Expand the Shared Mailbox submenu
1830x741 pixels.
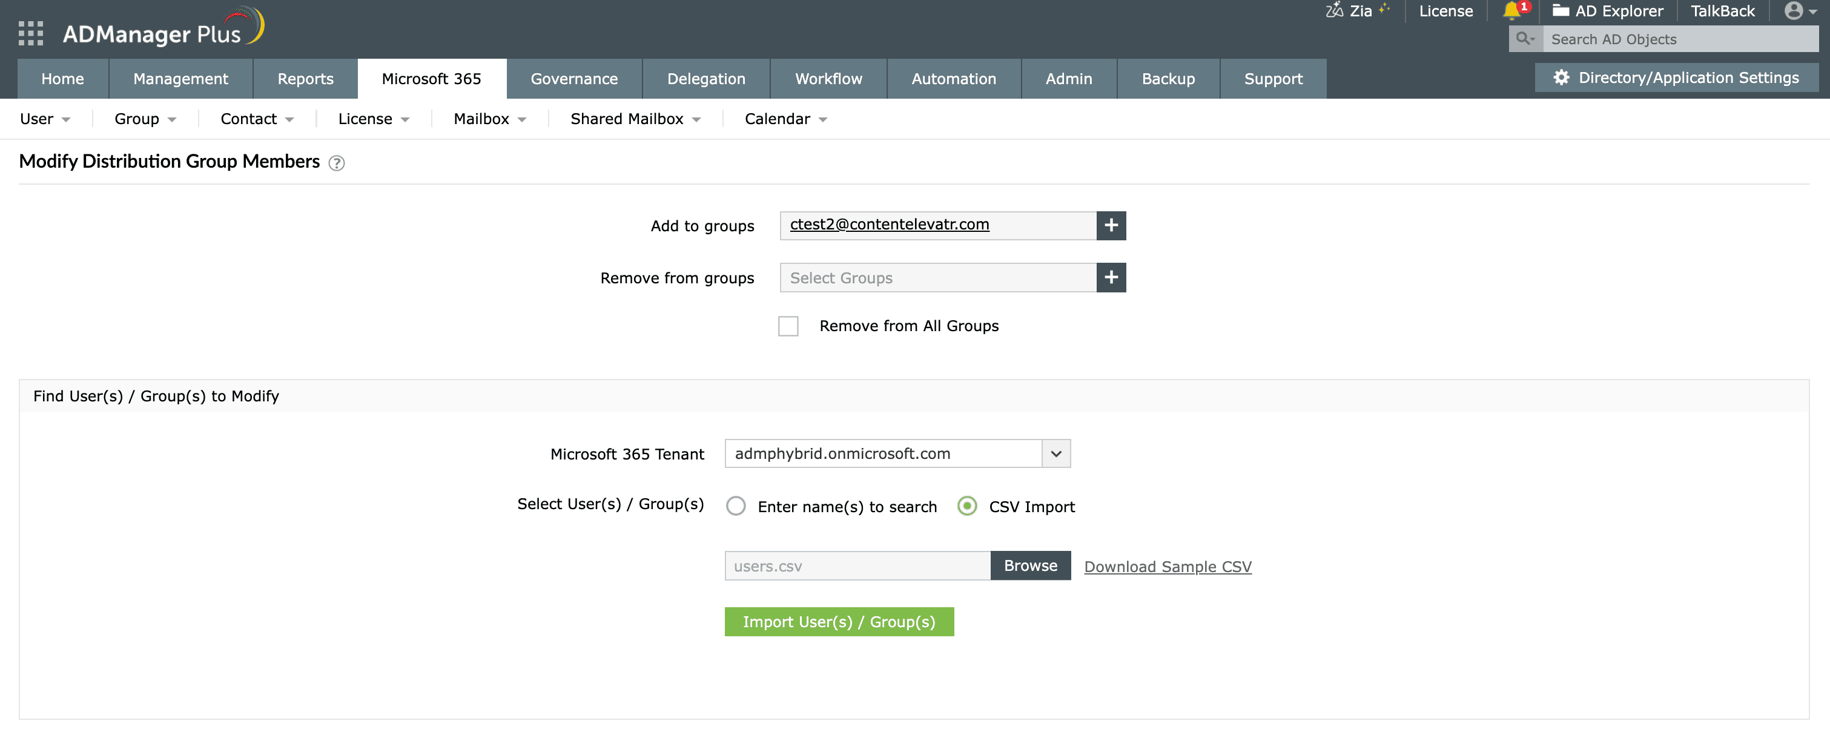click(635, 119)
